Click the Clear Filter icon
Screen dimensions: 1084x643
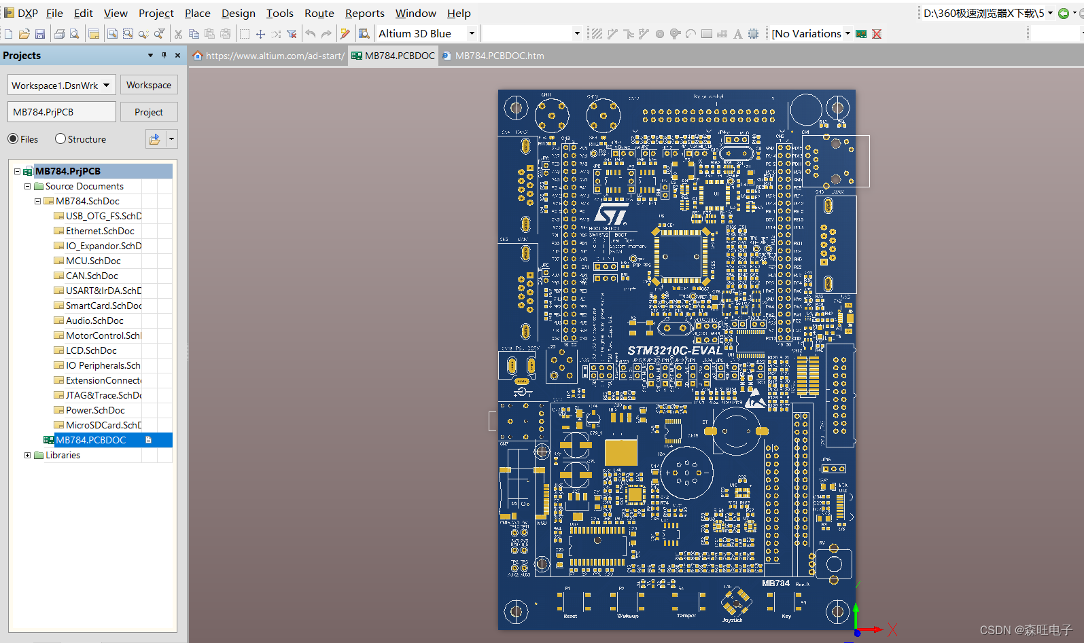click(292, 34)
